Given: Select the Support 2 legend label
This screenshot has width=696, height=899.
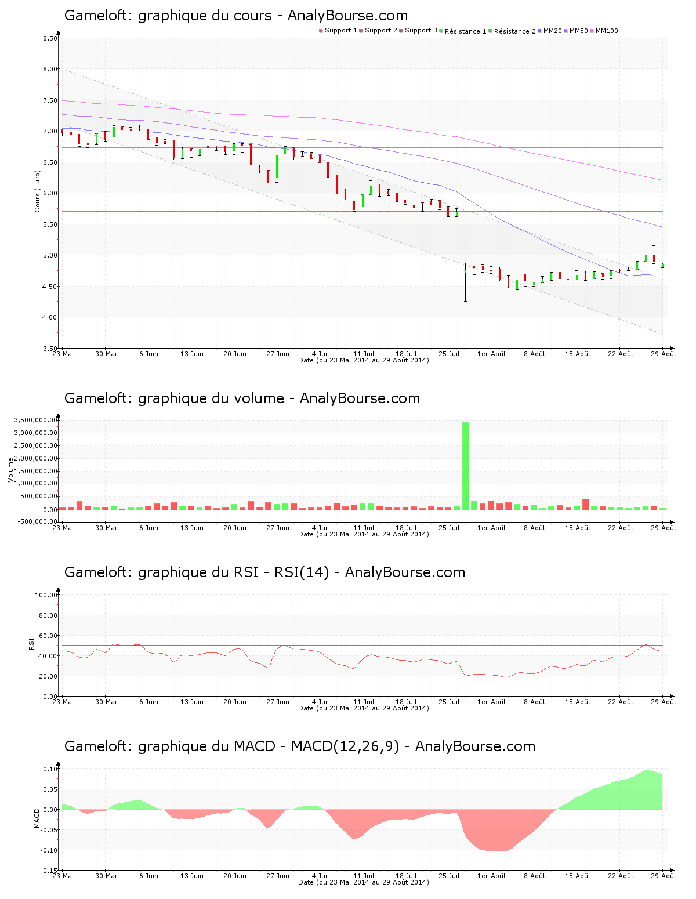Looking at the screenshot, I should point(381,31).
